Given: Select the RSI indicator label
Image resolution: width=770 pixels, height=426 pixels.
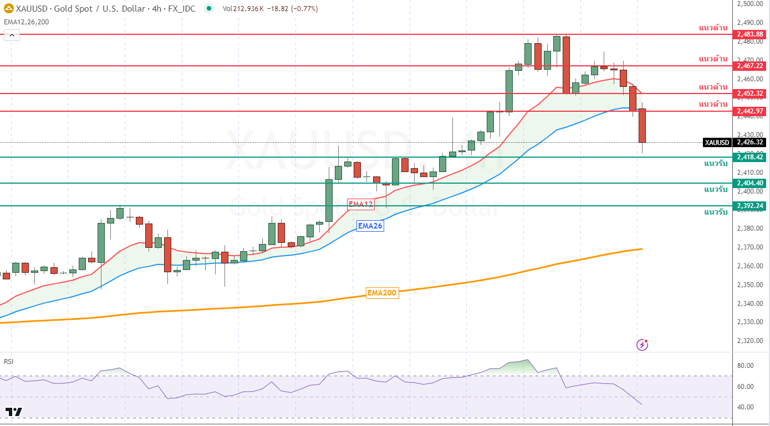Looking at the screenshot, I should point(9,361).
